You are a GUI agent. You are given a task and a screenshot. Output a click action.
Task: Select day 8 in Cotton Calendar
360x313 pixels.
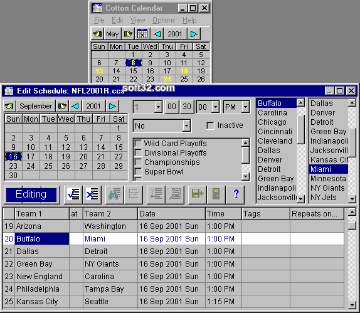133,63
